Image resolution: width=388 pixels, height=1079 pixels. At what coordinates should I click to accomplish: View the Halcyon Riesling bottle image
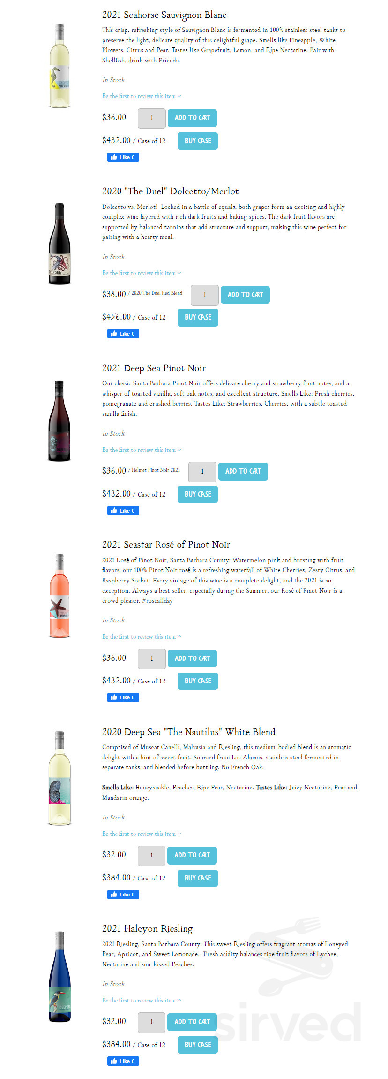tap(59, 981)
